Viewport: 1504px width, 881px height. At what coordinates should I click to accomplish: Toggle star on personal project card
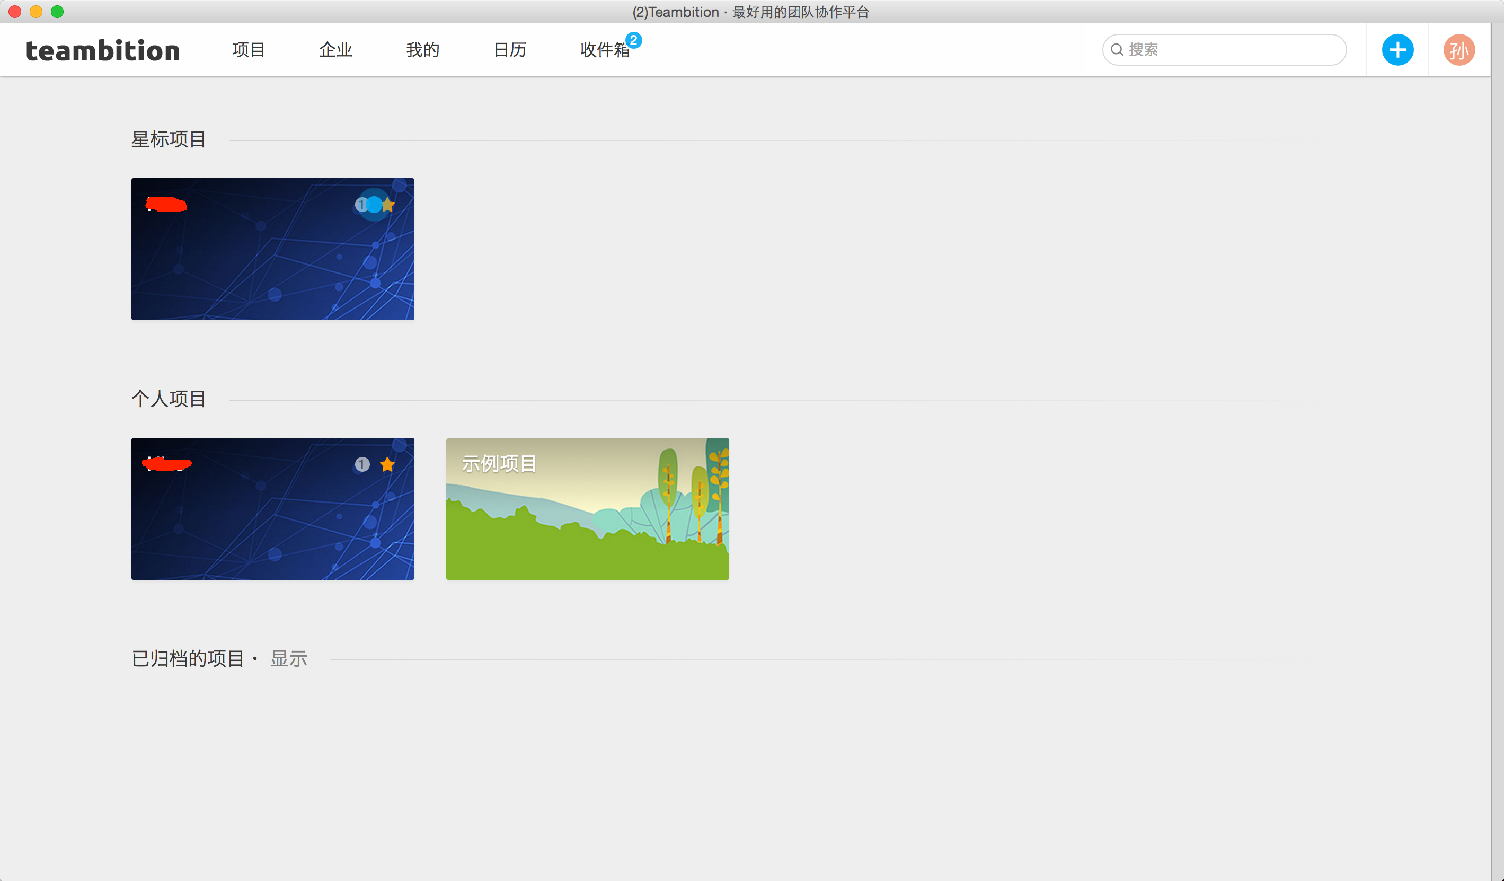(x=387, y=464)
